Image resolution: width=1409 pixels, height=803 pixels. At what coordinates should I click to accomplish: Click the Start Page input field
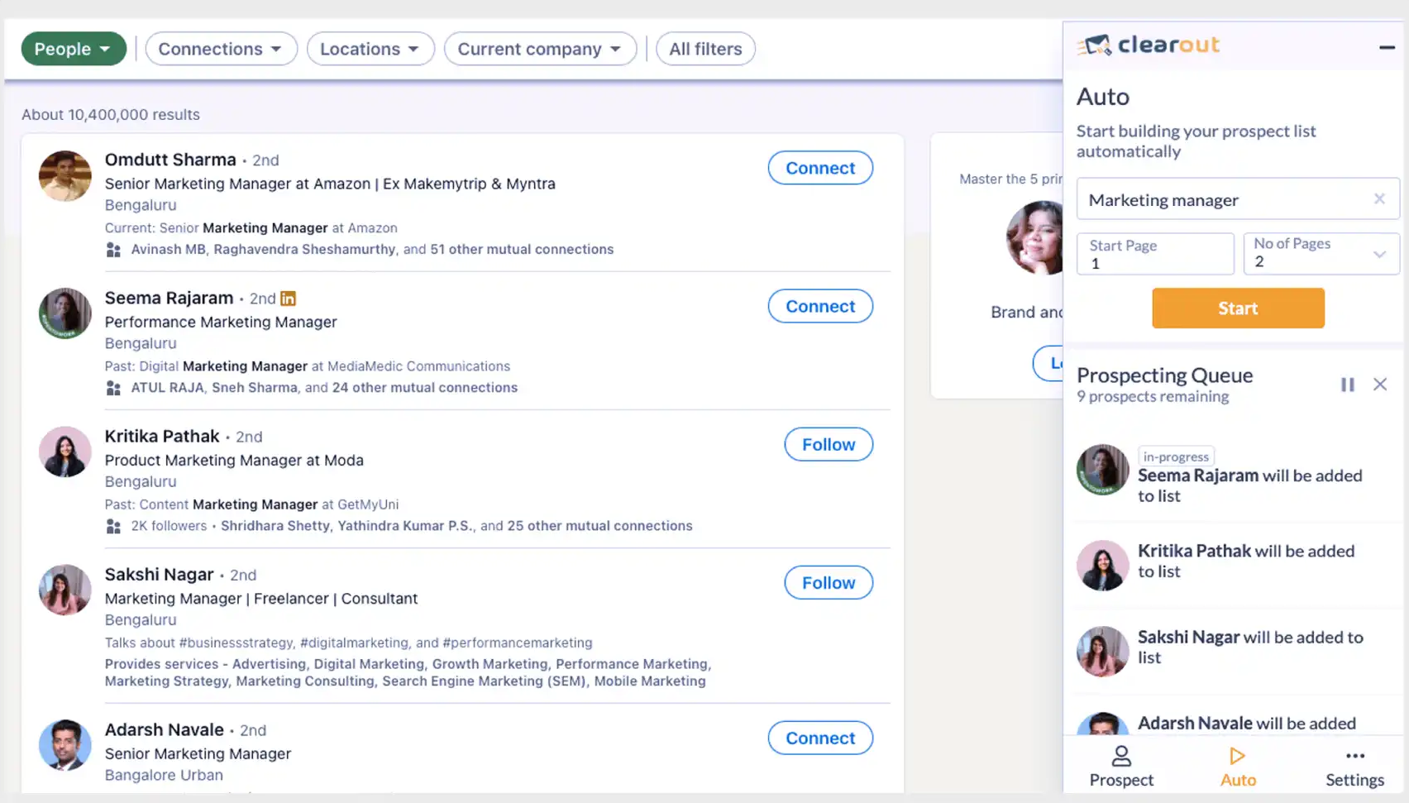(1155, 253)
